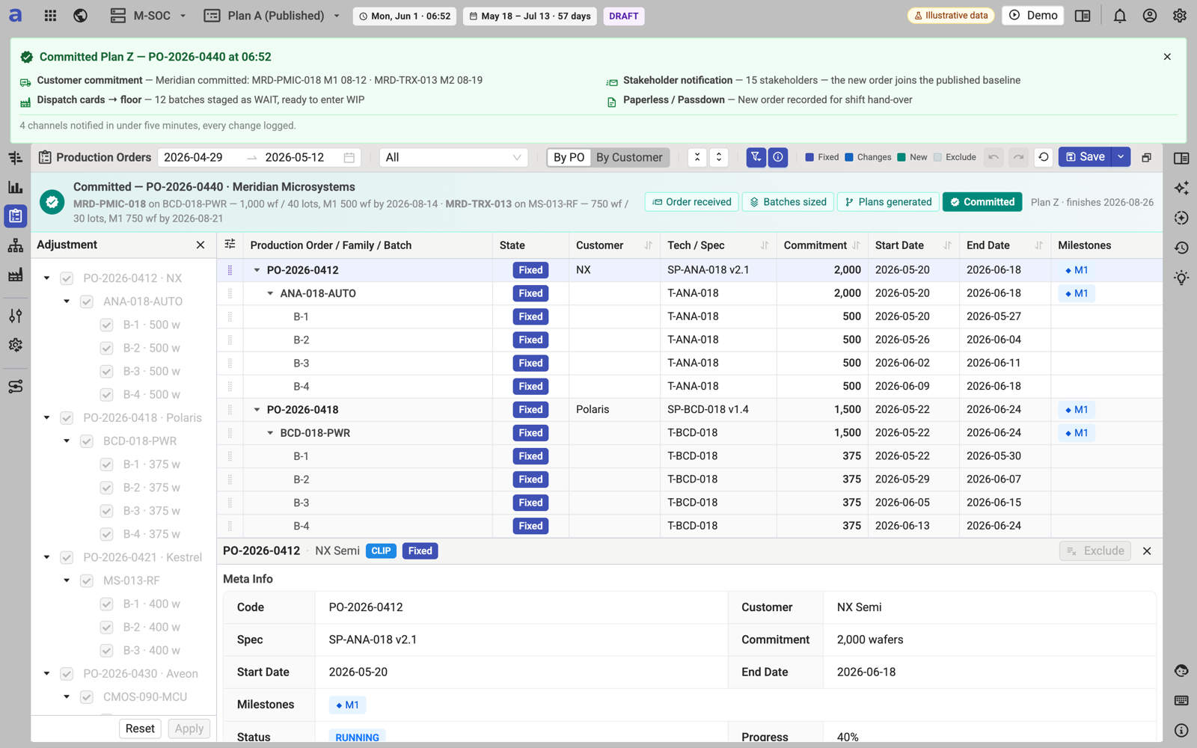Image resolution: width=1197 pixels, height=748 pixels.
Task: Collapse the PO-2026-0418 row in the table
Action: point(257,410)
